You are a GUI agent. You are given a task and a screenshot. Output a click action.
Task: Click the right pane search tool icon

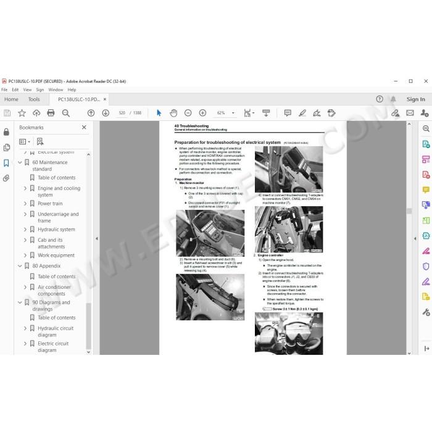tap(426, 128)
